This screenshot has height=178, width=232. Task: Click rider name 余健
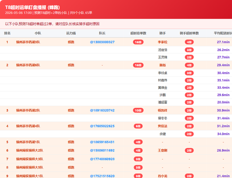click(162, 134)
